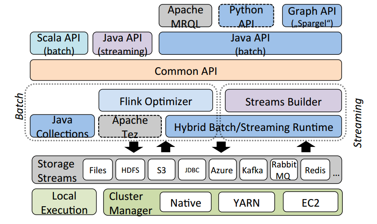Click the Local Execution box
This screenshot has height=224, width=377.
pos(64,203)
